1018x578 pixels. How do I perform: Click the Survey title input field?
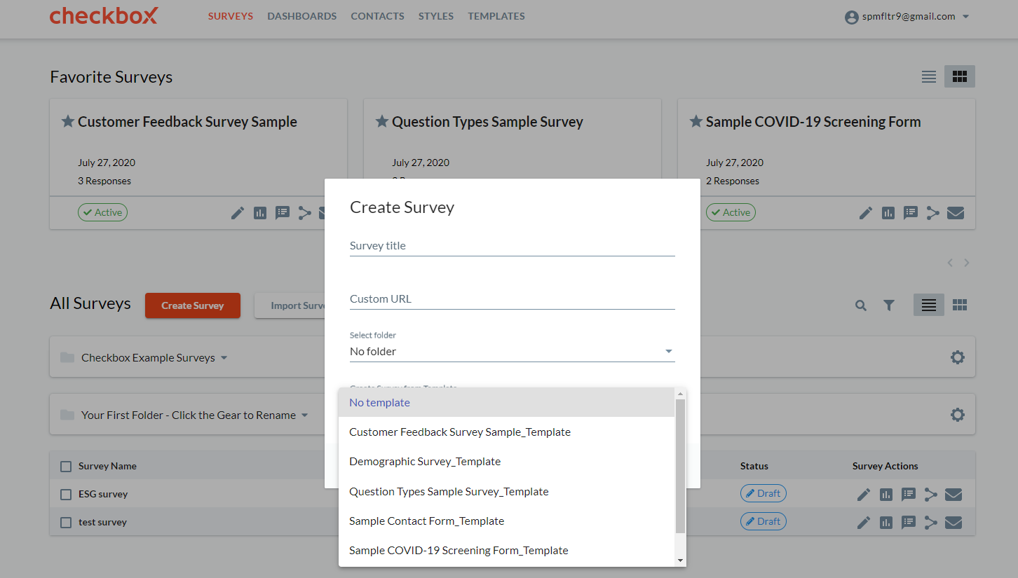pos(512,246)
